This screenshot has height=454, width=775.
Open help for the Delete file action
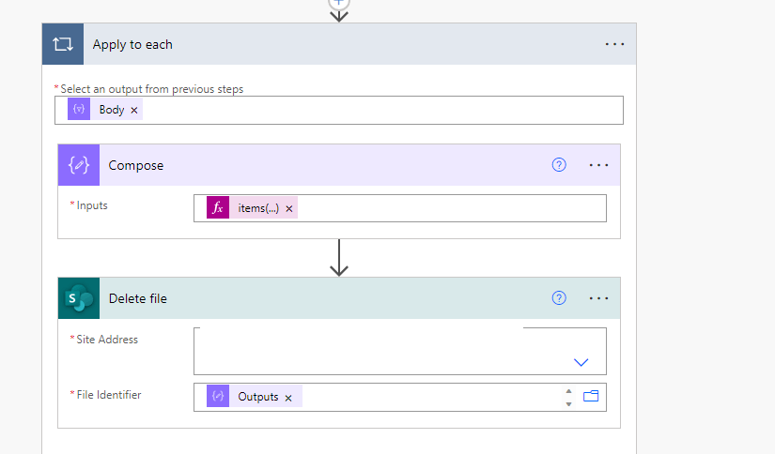click(559, 298)
